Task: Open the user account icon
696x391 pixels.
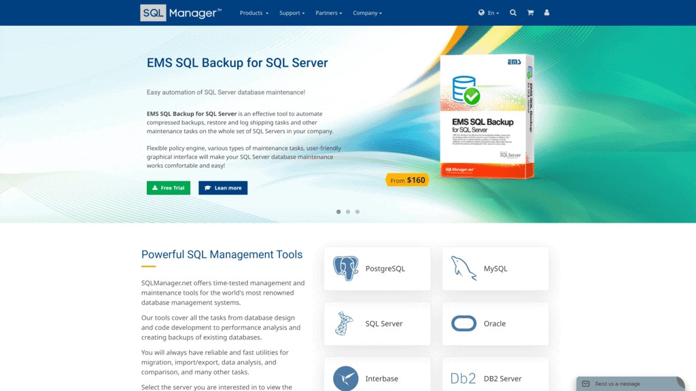Action: (x=546, y=12)
